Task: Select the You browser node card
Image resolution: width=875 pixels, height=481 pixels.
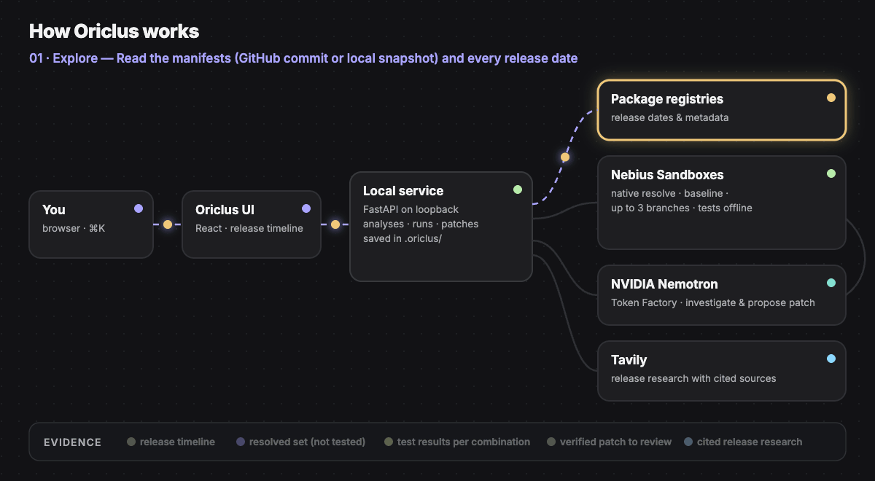Action: tap(91, 224)
